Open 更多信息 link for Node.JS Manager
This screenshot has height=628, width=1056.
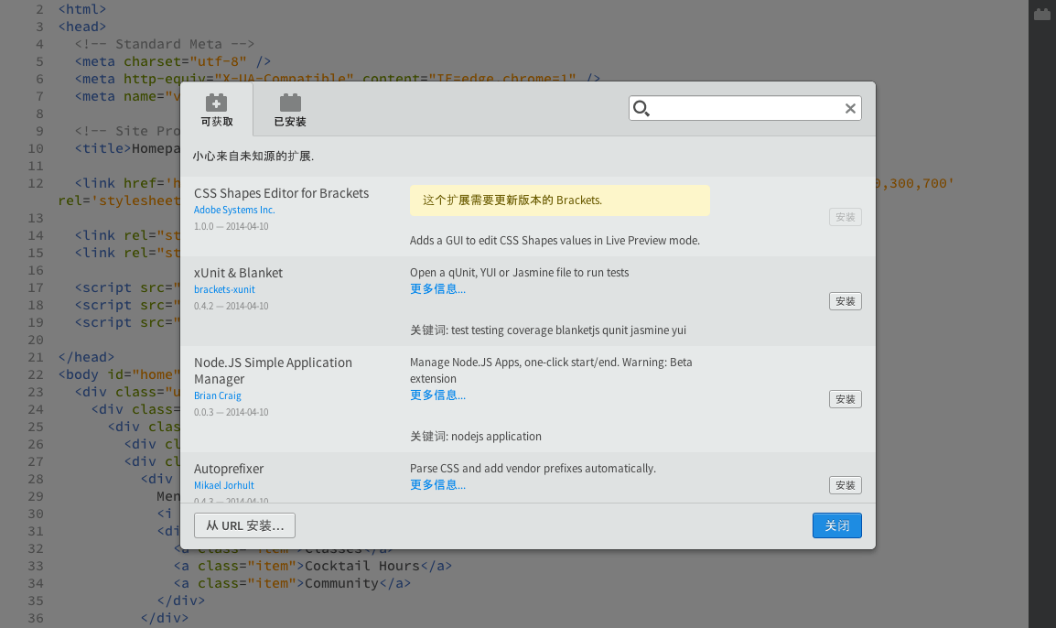437,395
